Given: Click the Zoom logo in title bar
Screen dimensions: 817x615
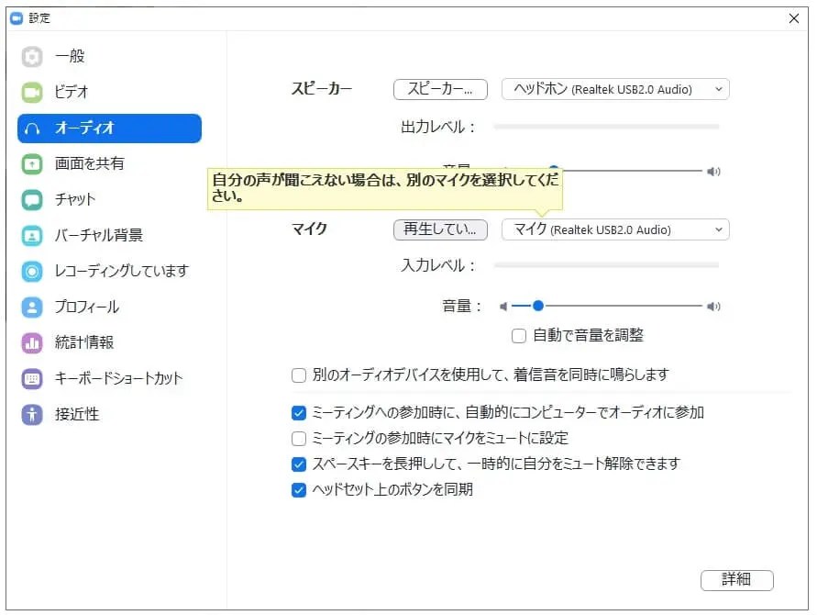Looking at the screenshot, I should pyautogui.click(x=17, y=18).
